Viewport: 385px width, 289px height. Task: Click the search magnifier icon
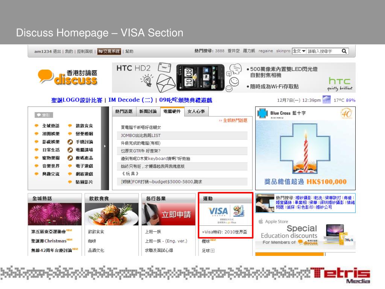[x=344, y=51]
